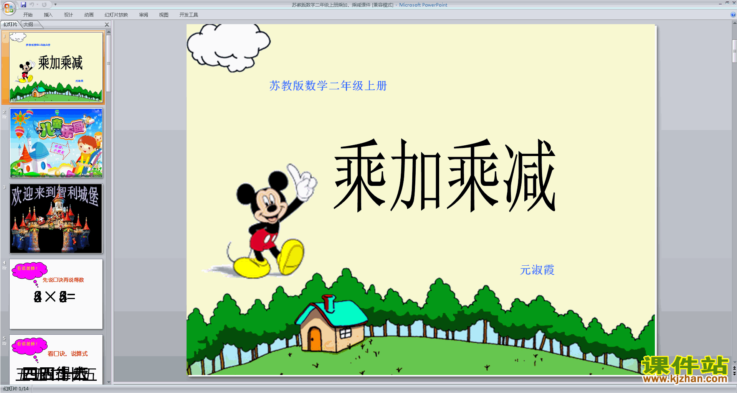Click the animation star icon beside slide 4
Viewport: 737px width, 393px height.
click(4, 268)
